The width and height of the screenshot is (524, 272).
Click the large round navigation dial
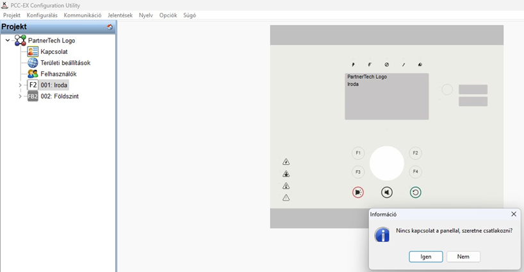point(387,163)
